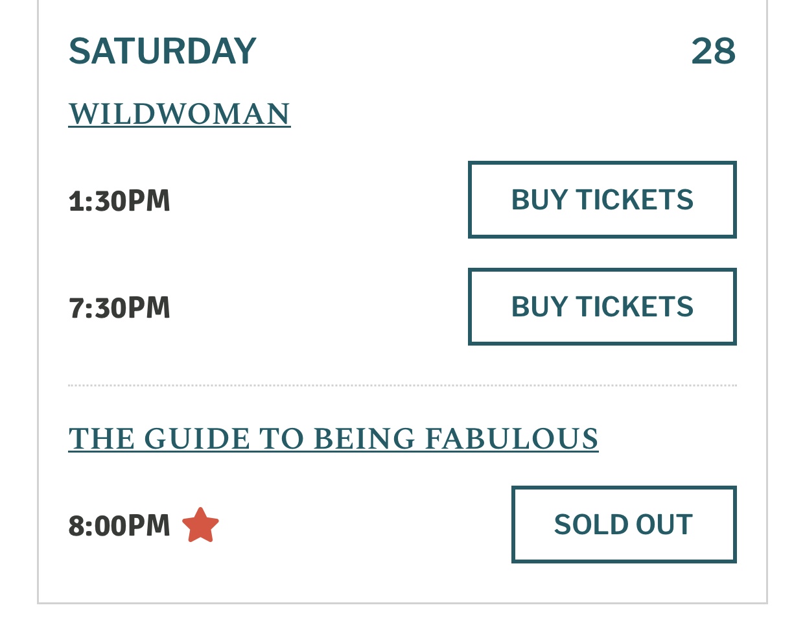
Task: Open the Wildwoman show link
Action: pyautogui.click(x=180, y=114)
